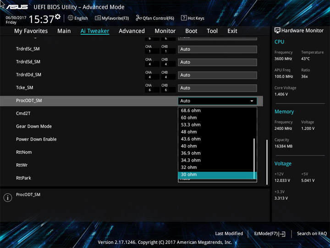Image resolution: width=330 pixels, height=248 pixels.
Task: Click the Hot Keys question mark icon
Action: click(184, 18)
